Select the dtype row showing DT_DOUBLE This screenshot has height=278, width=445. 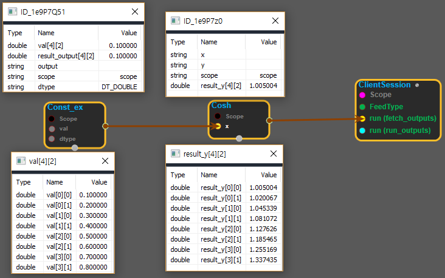(74, 87)
